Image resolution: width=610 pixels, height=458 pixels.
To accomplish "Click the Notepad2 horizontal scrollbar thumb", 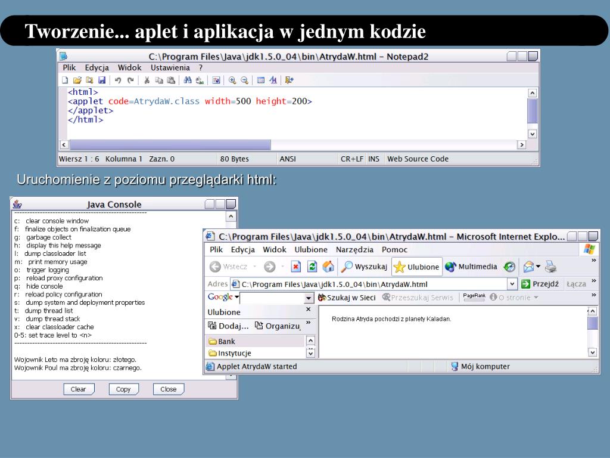I will click(170, 145).
